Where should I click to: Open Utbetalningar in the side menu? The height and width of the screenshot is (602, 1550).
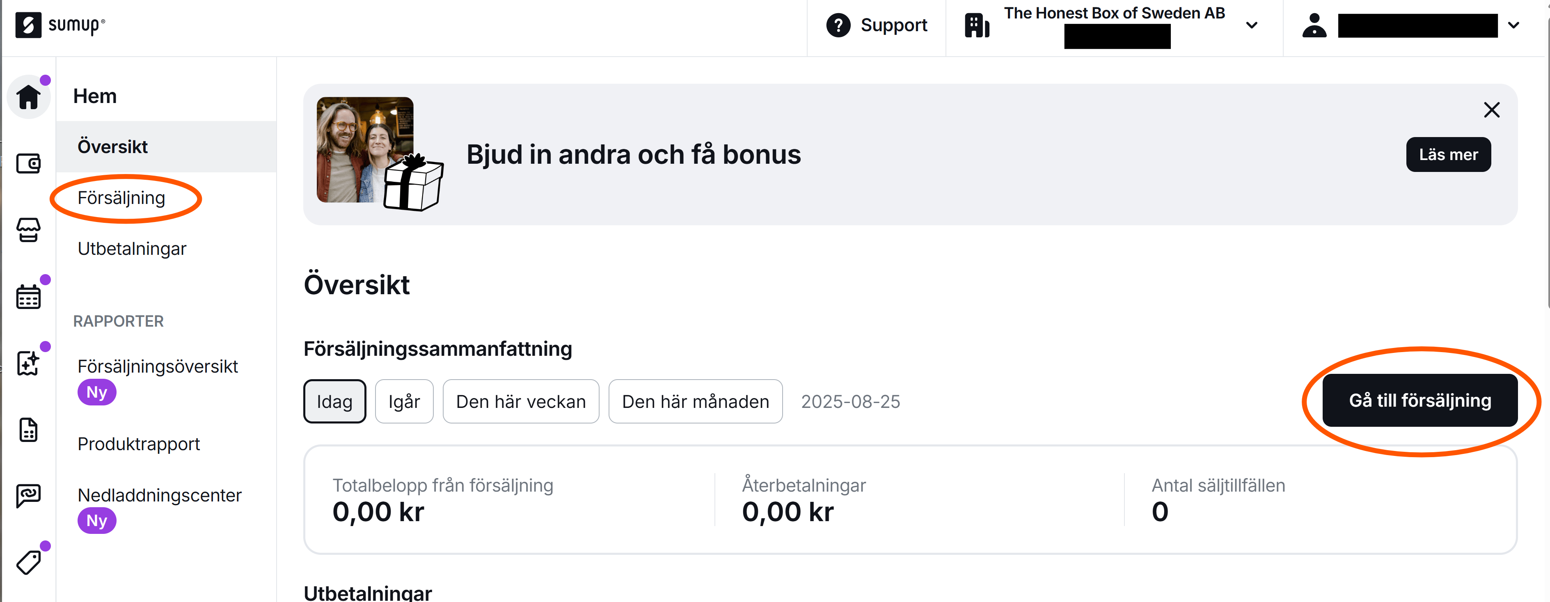coord(132,249)
